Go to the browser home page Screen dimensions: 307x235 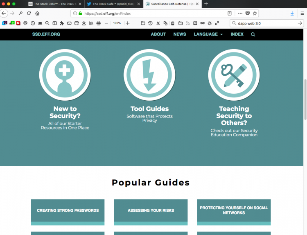pos(37,14)
